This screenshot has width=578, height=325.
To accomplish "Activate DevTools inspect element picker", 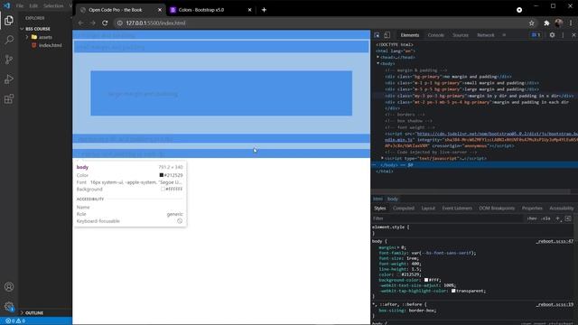I will tap(377, 35).
